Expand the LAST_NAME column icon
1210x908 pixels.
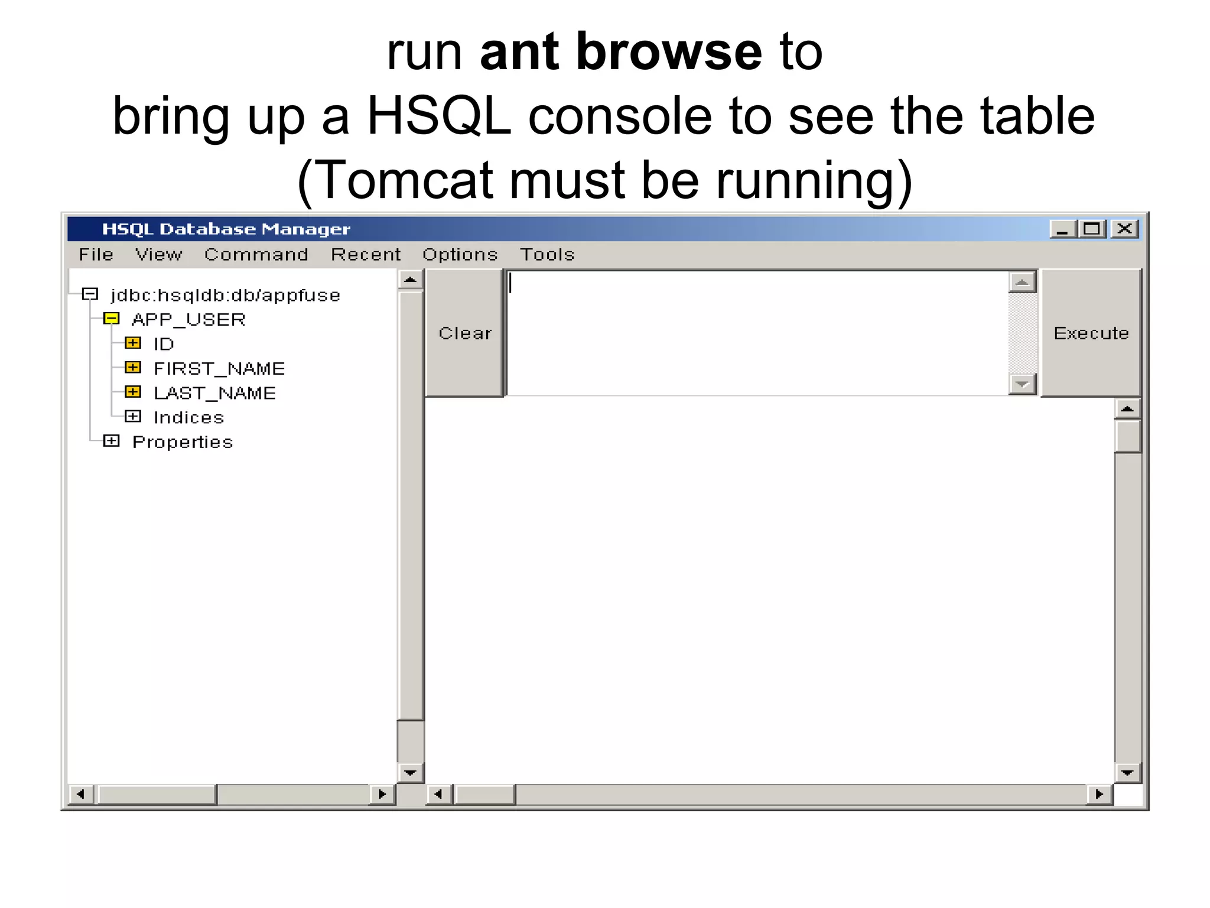133,392
